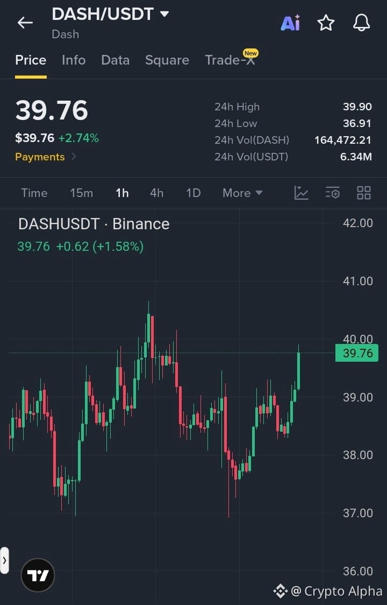Select the 1D chart interval
The image size is (387, 605).
click(193, 193)
